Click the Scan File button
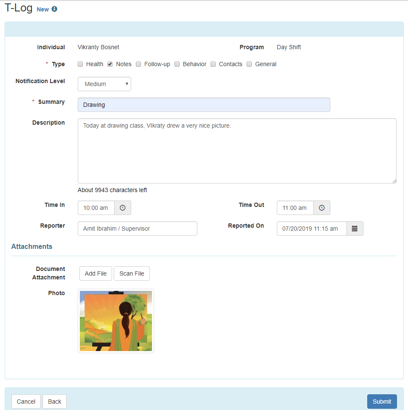 pos(132,273)
